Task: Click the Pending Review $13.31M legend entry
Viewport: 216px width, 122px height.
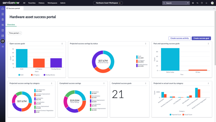Action: (x=142, y=65)
